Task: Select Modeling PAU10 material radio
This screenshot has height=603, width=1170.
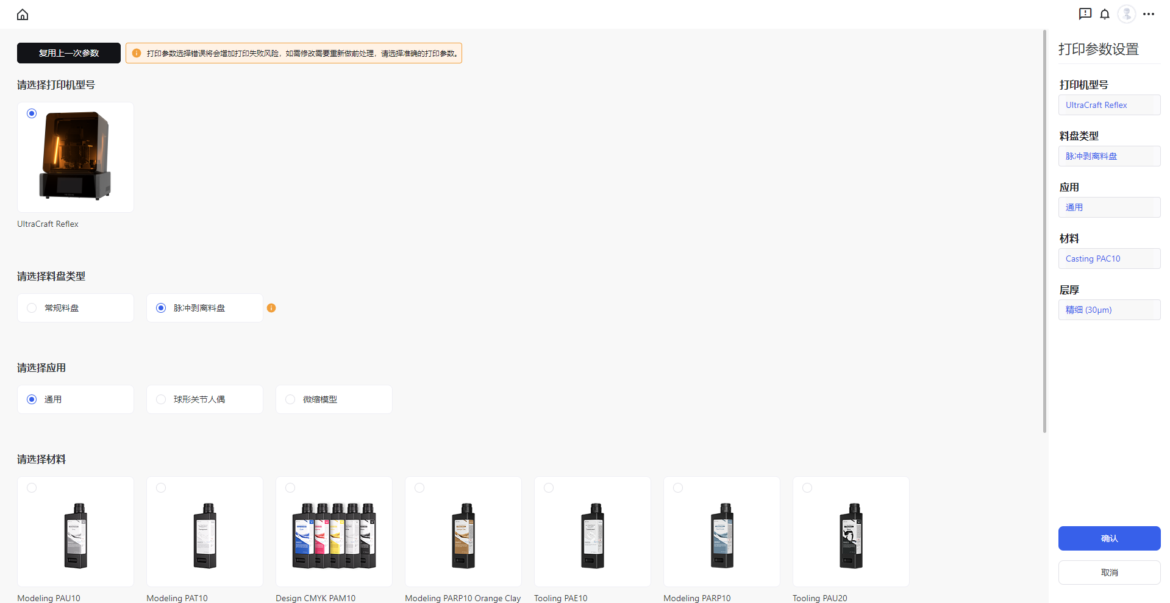Action: [x=32, y=488]
